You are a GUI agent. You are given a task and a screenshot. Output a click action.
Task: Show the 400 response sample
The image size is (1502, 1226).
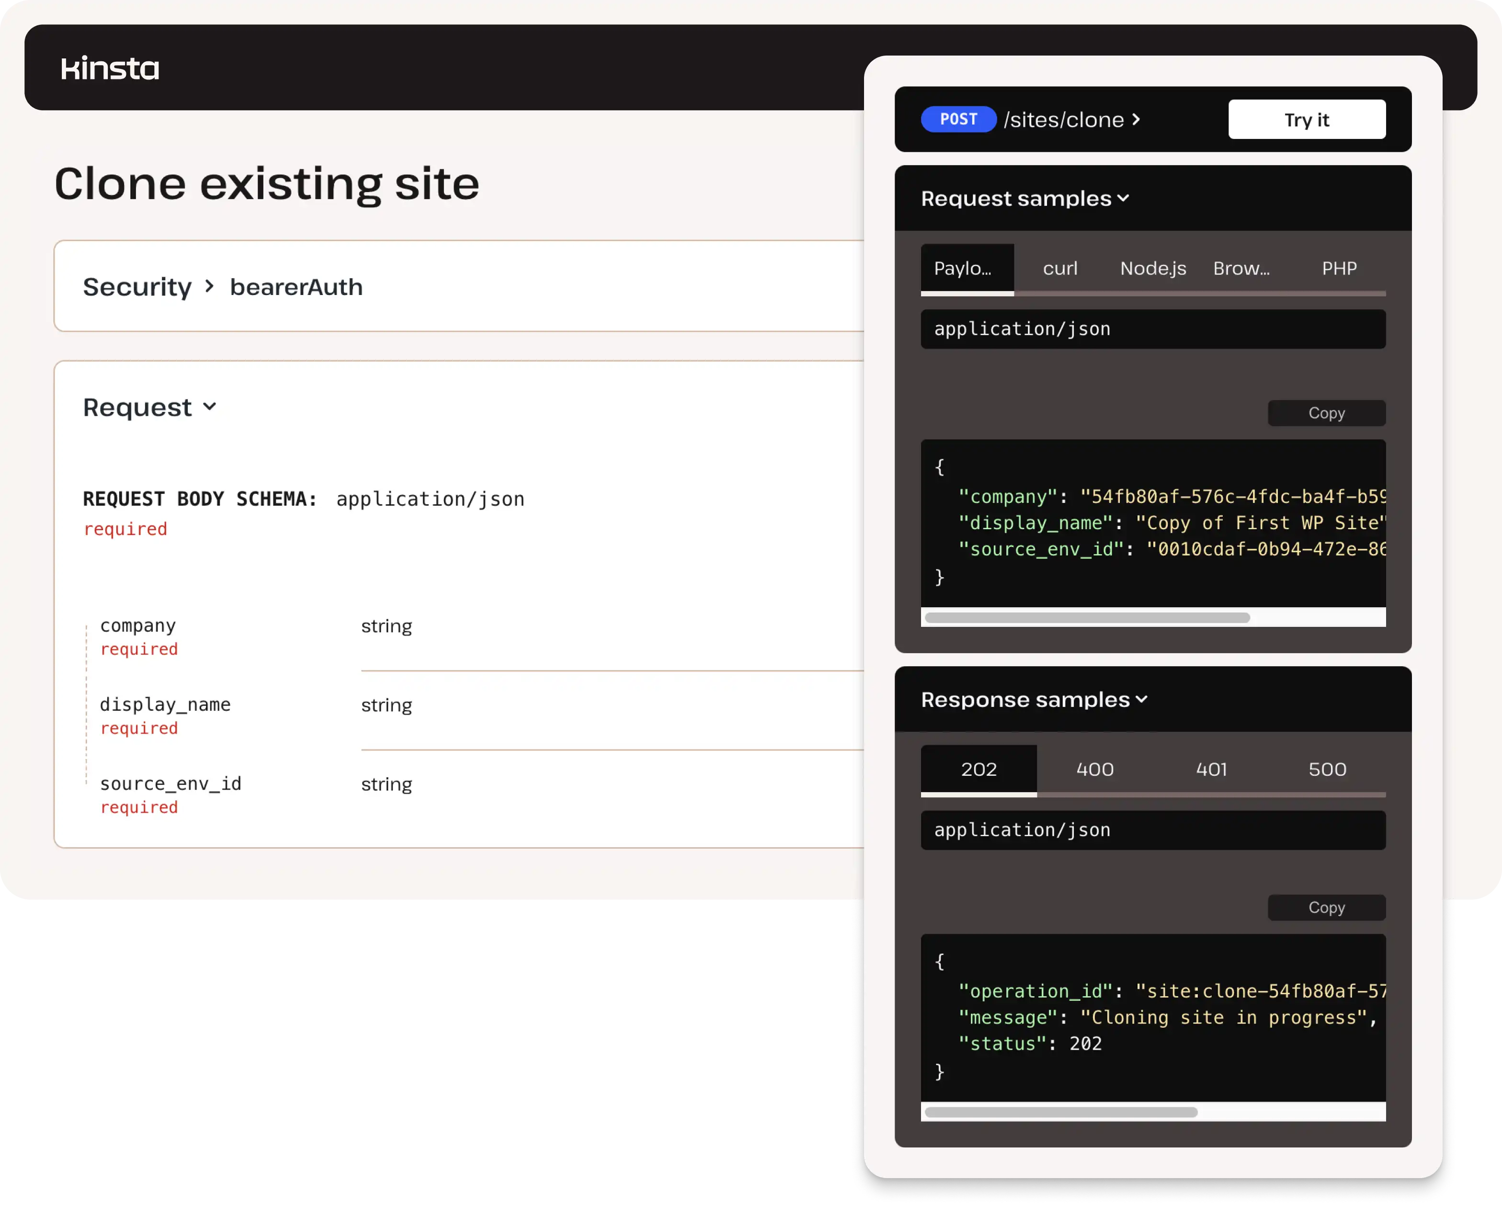click(1094, 769)
